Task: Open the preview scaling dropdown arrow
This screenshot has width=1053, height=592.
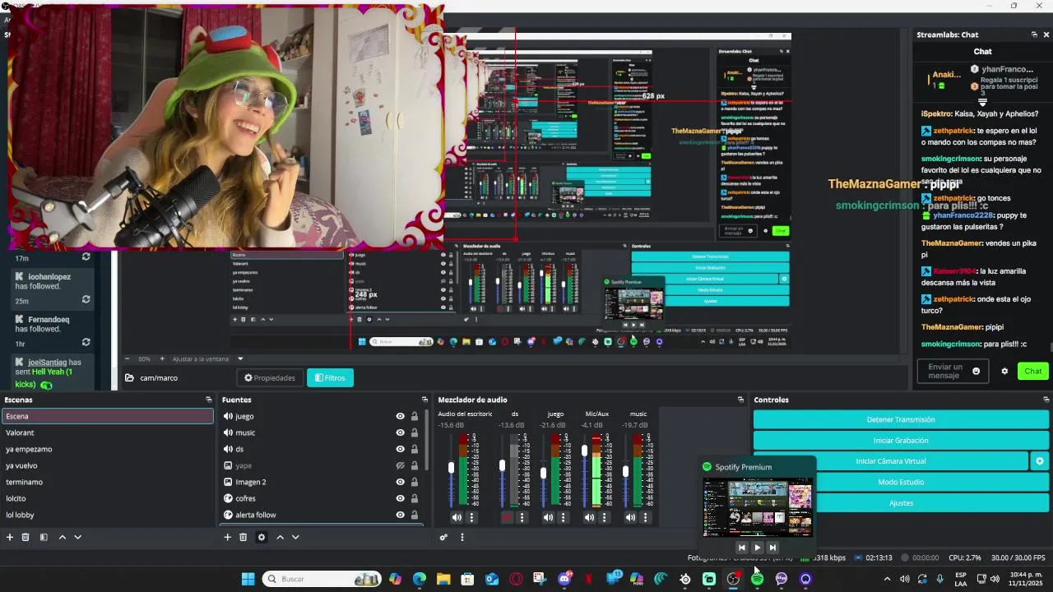Action: click(x=240, y=358)
